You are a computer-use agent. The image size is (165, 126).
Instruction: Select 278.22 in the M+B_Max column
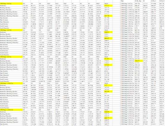click(x=137, y=34)
